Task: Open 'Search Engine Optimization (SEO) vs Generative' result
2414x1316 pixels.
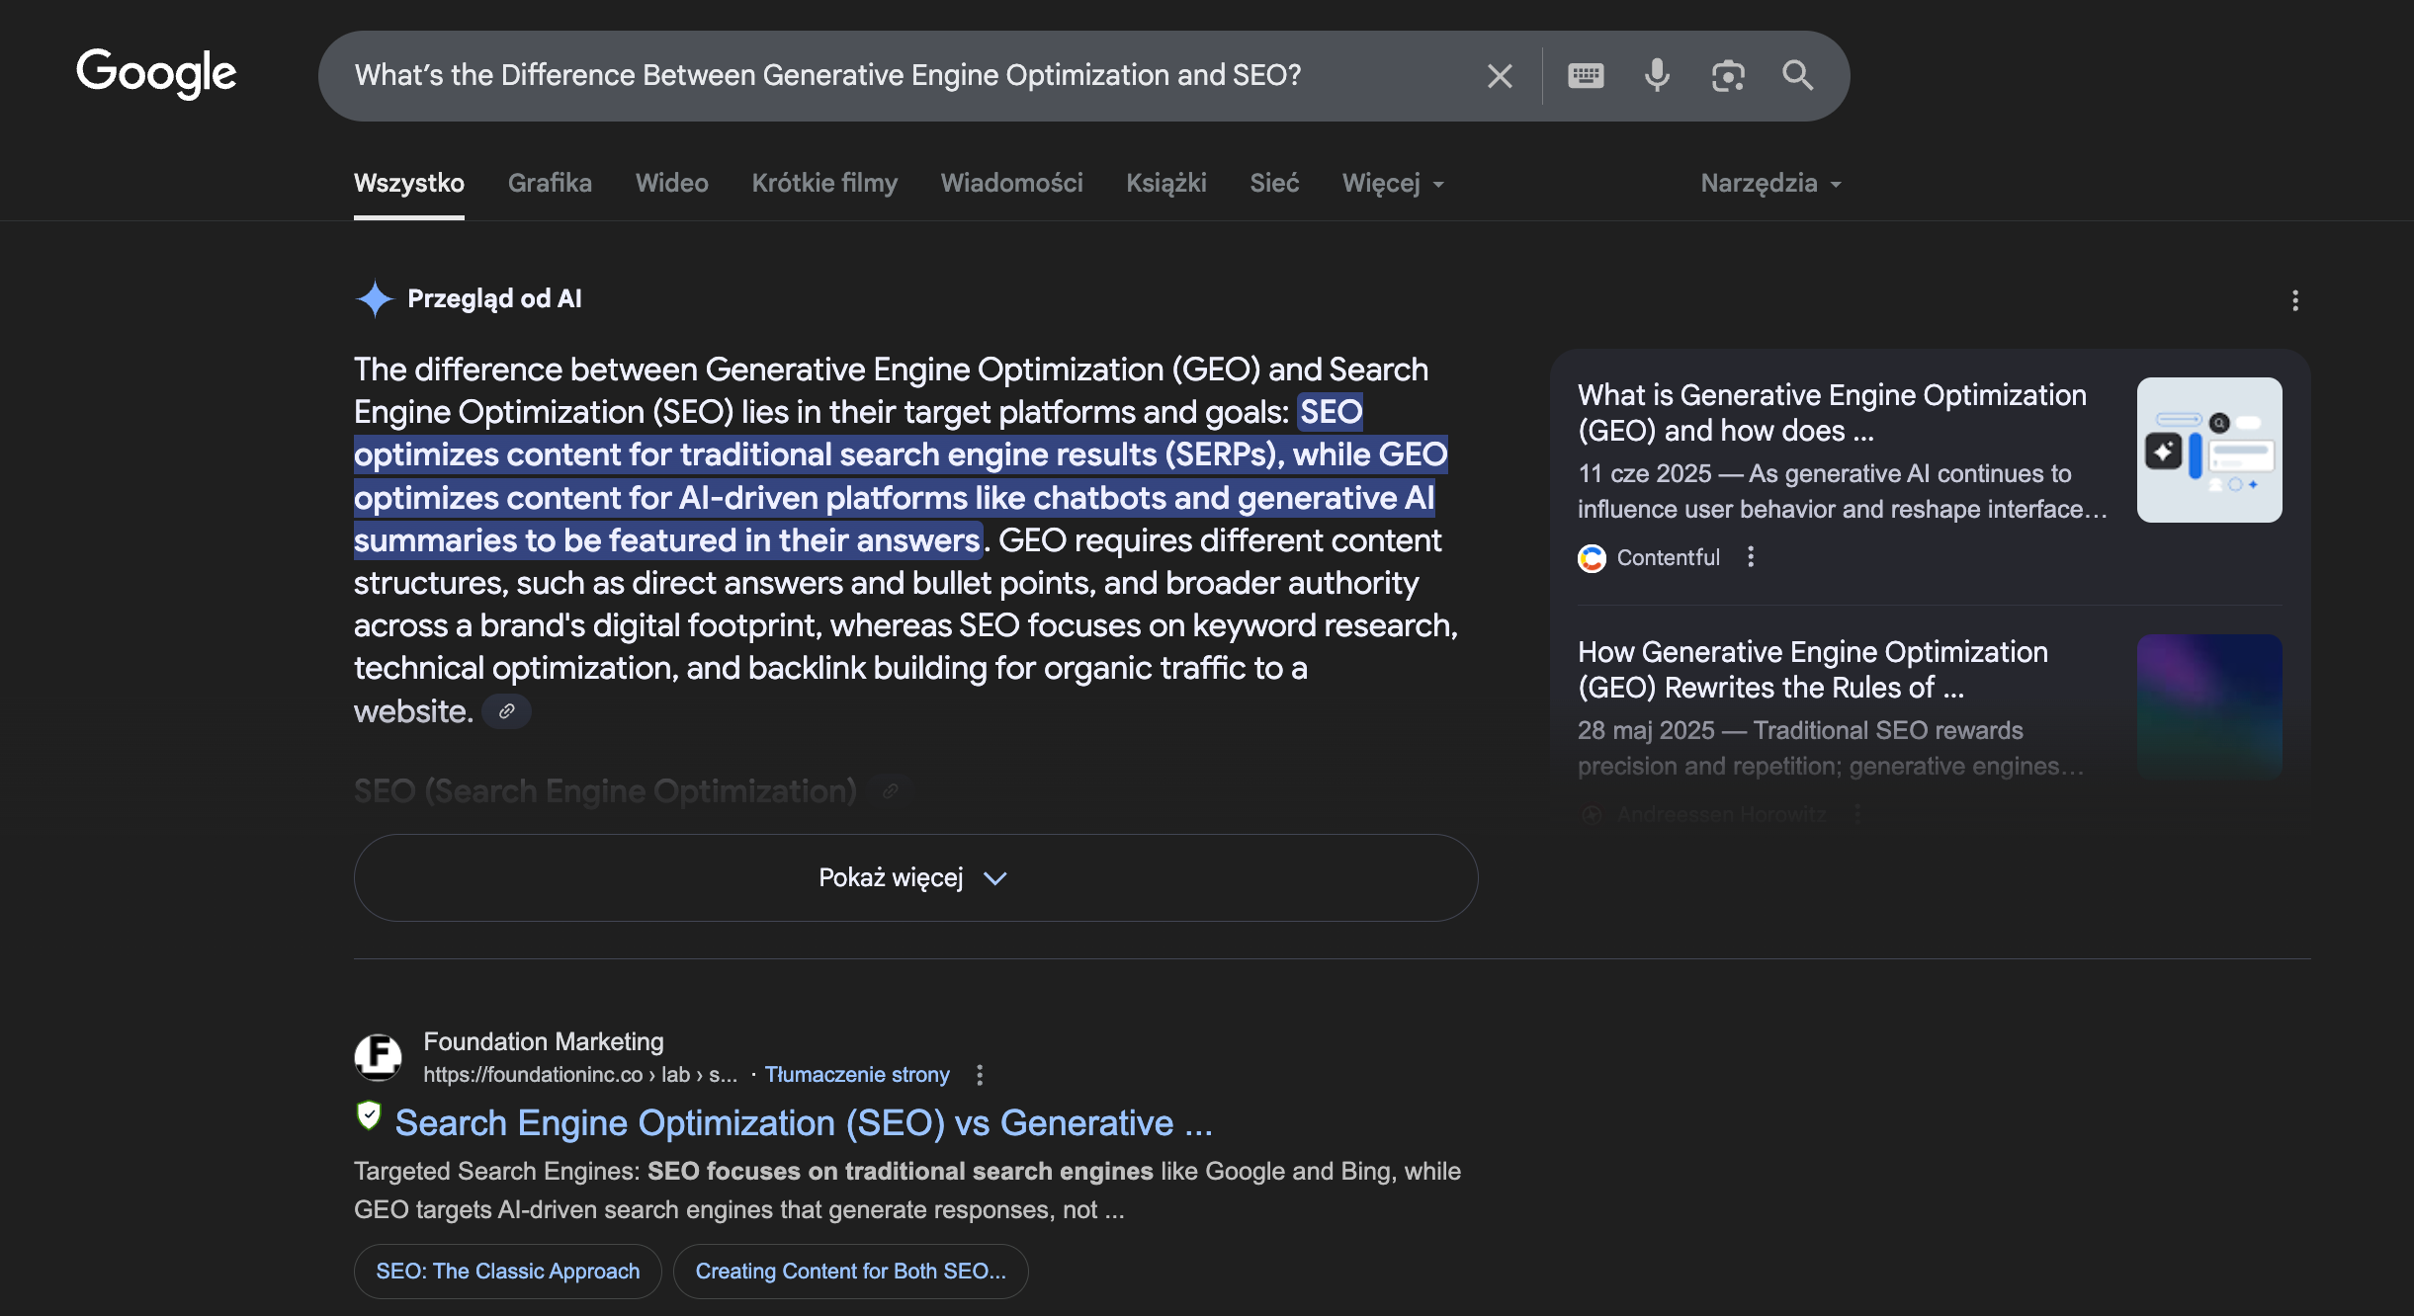Action: click(x=803, y=1123)
